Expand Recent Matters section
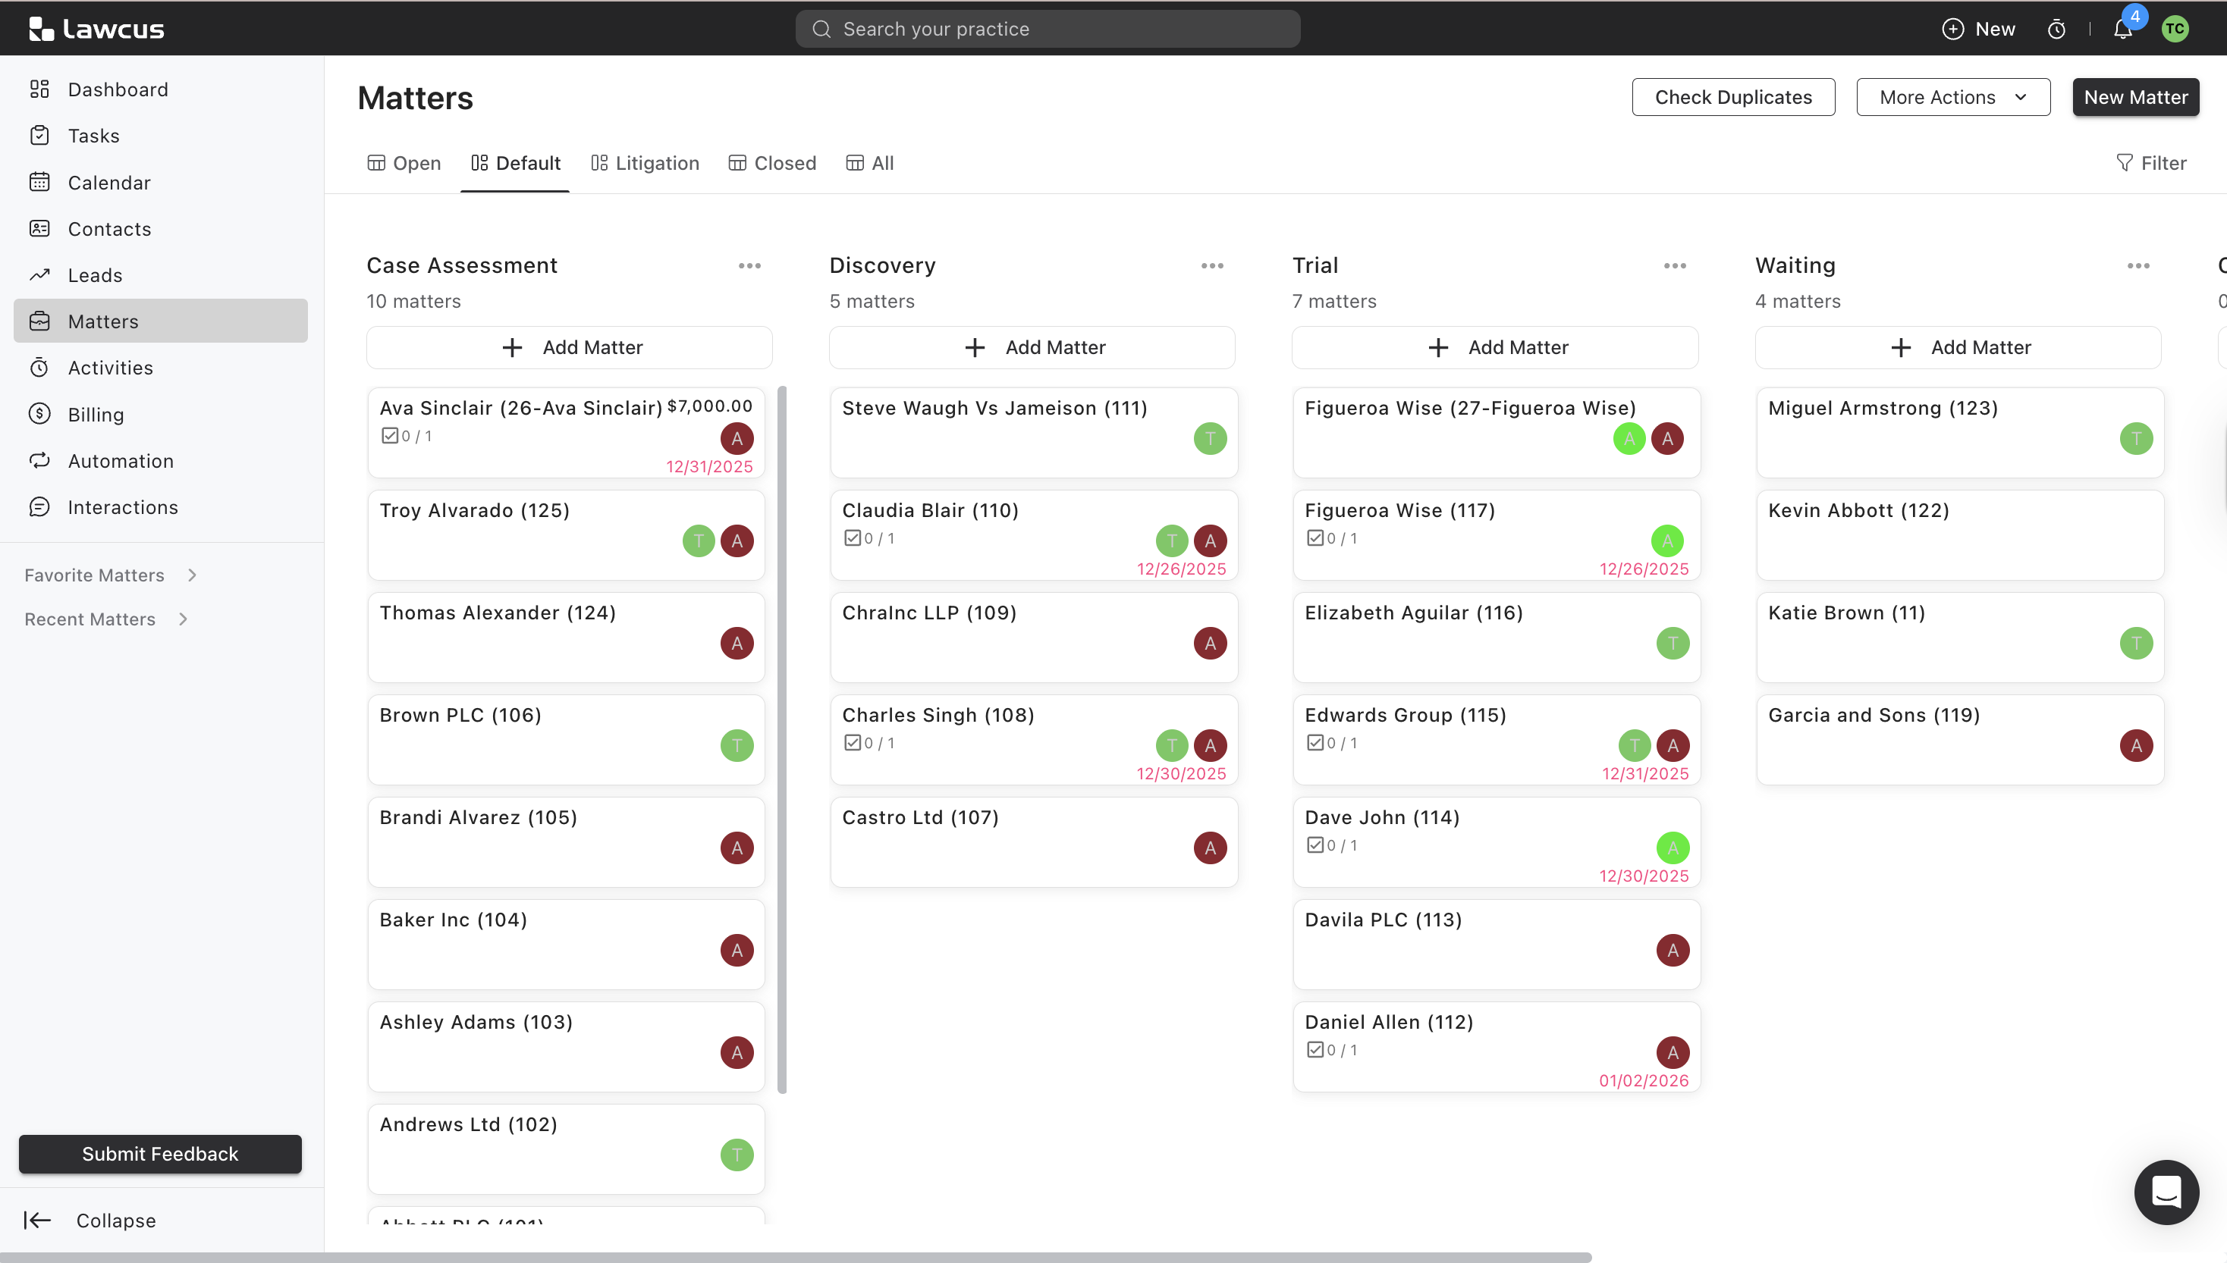The image size is (2227, 1263). [183, 619]
